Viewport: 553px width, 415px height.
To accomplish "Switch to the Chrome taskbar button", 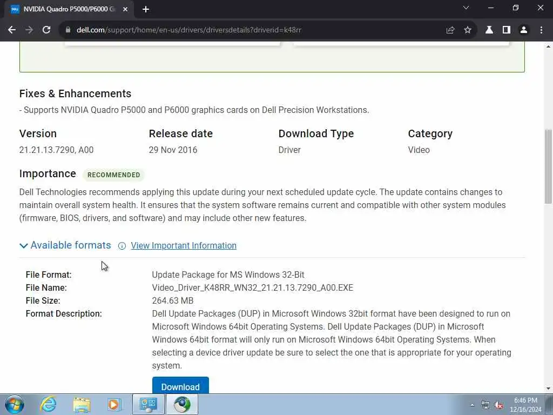I will click(182, 404).
